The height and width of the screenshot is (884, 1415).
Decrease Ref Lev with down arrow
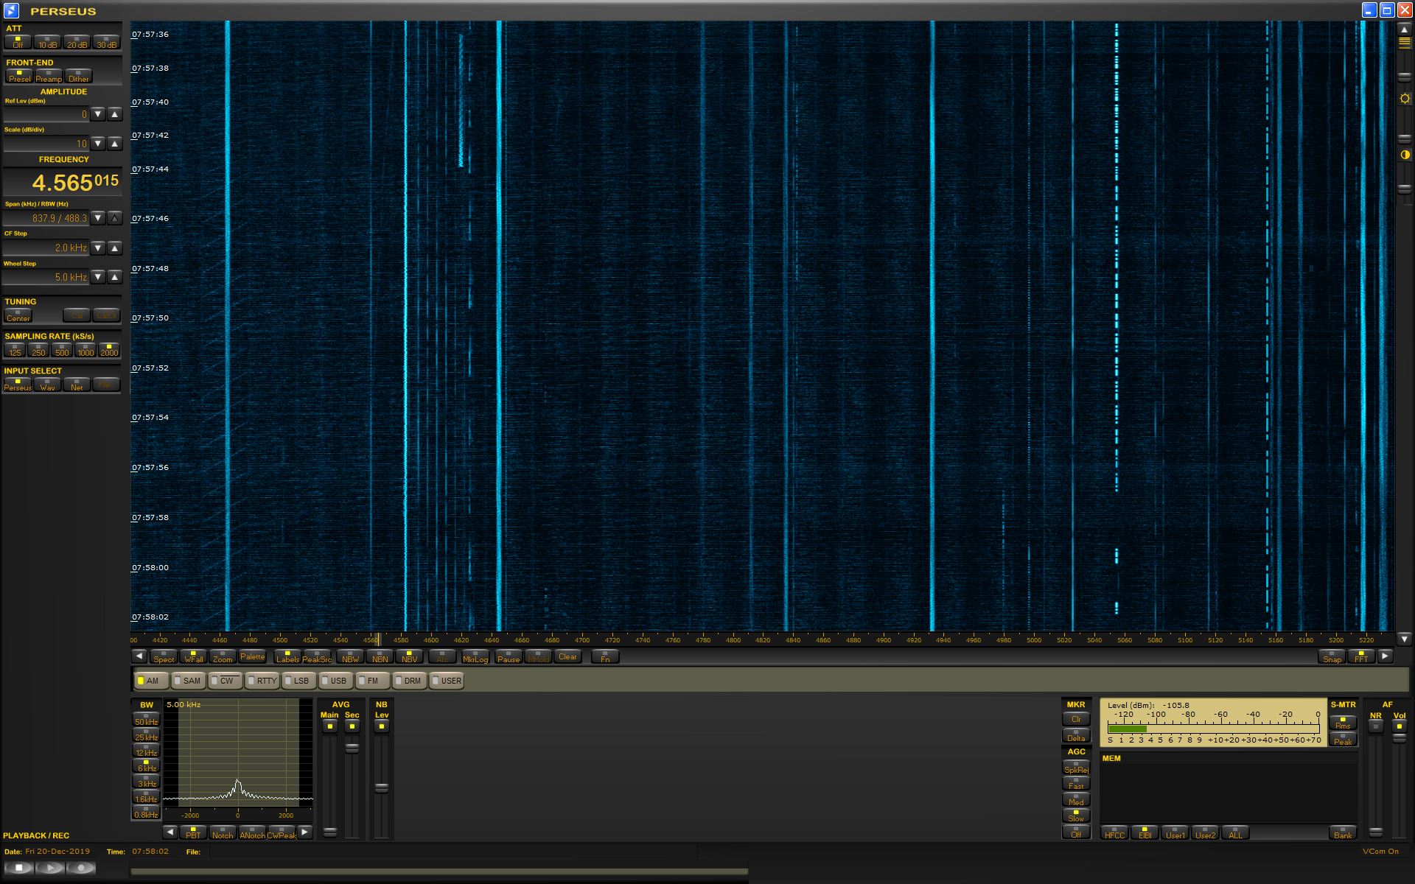[x=98, y=114]
